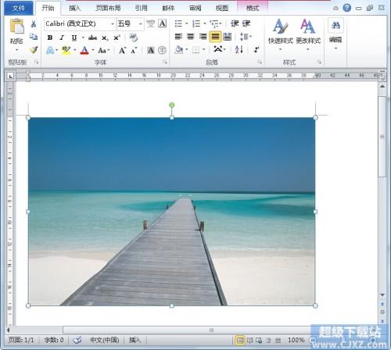This screenshot has height=350, width=391.
Task: Click the Paste clipboard icon
Action: pyautogui.click(x=17, y=26)
